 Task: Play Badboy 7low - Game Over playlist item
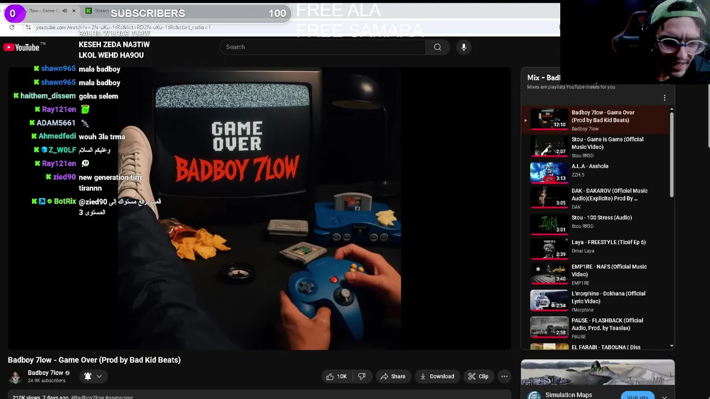pos(595,119)
